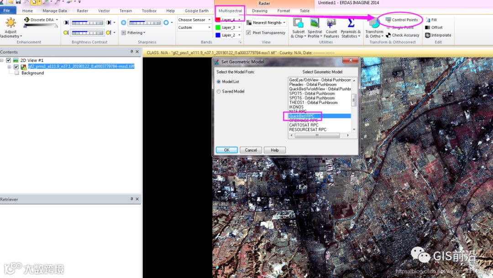Screen dimensions: 493x278
Task: Click Cancel in Set Geometric Model dialog
Action: pyautogui.click(x=251, y=150)
